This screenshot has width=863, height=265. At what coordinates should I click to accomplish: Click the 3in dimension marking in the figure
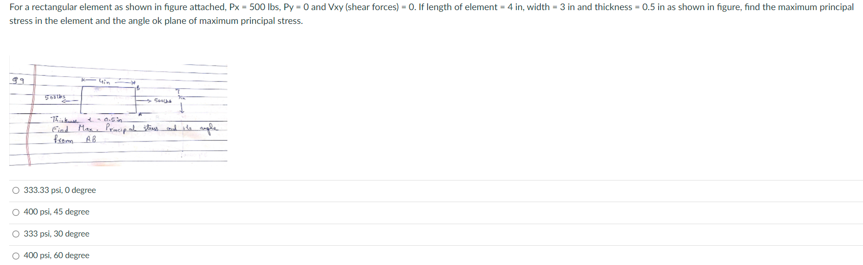coord(181,98)
